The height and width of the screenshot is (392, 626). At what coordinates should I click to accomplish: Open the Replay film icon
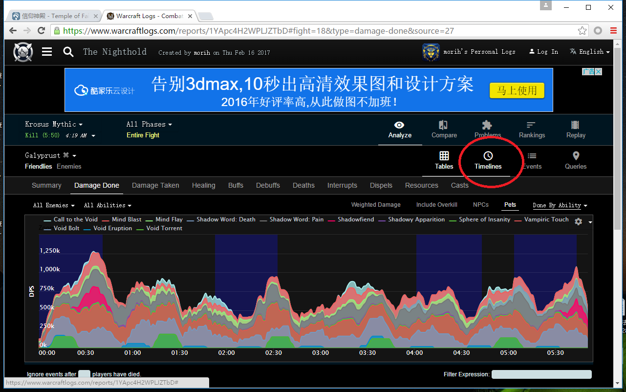pos(575,130)
